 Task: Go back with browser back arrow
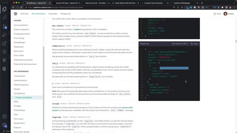pos(13,7)
